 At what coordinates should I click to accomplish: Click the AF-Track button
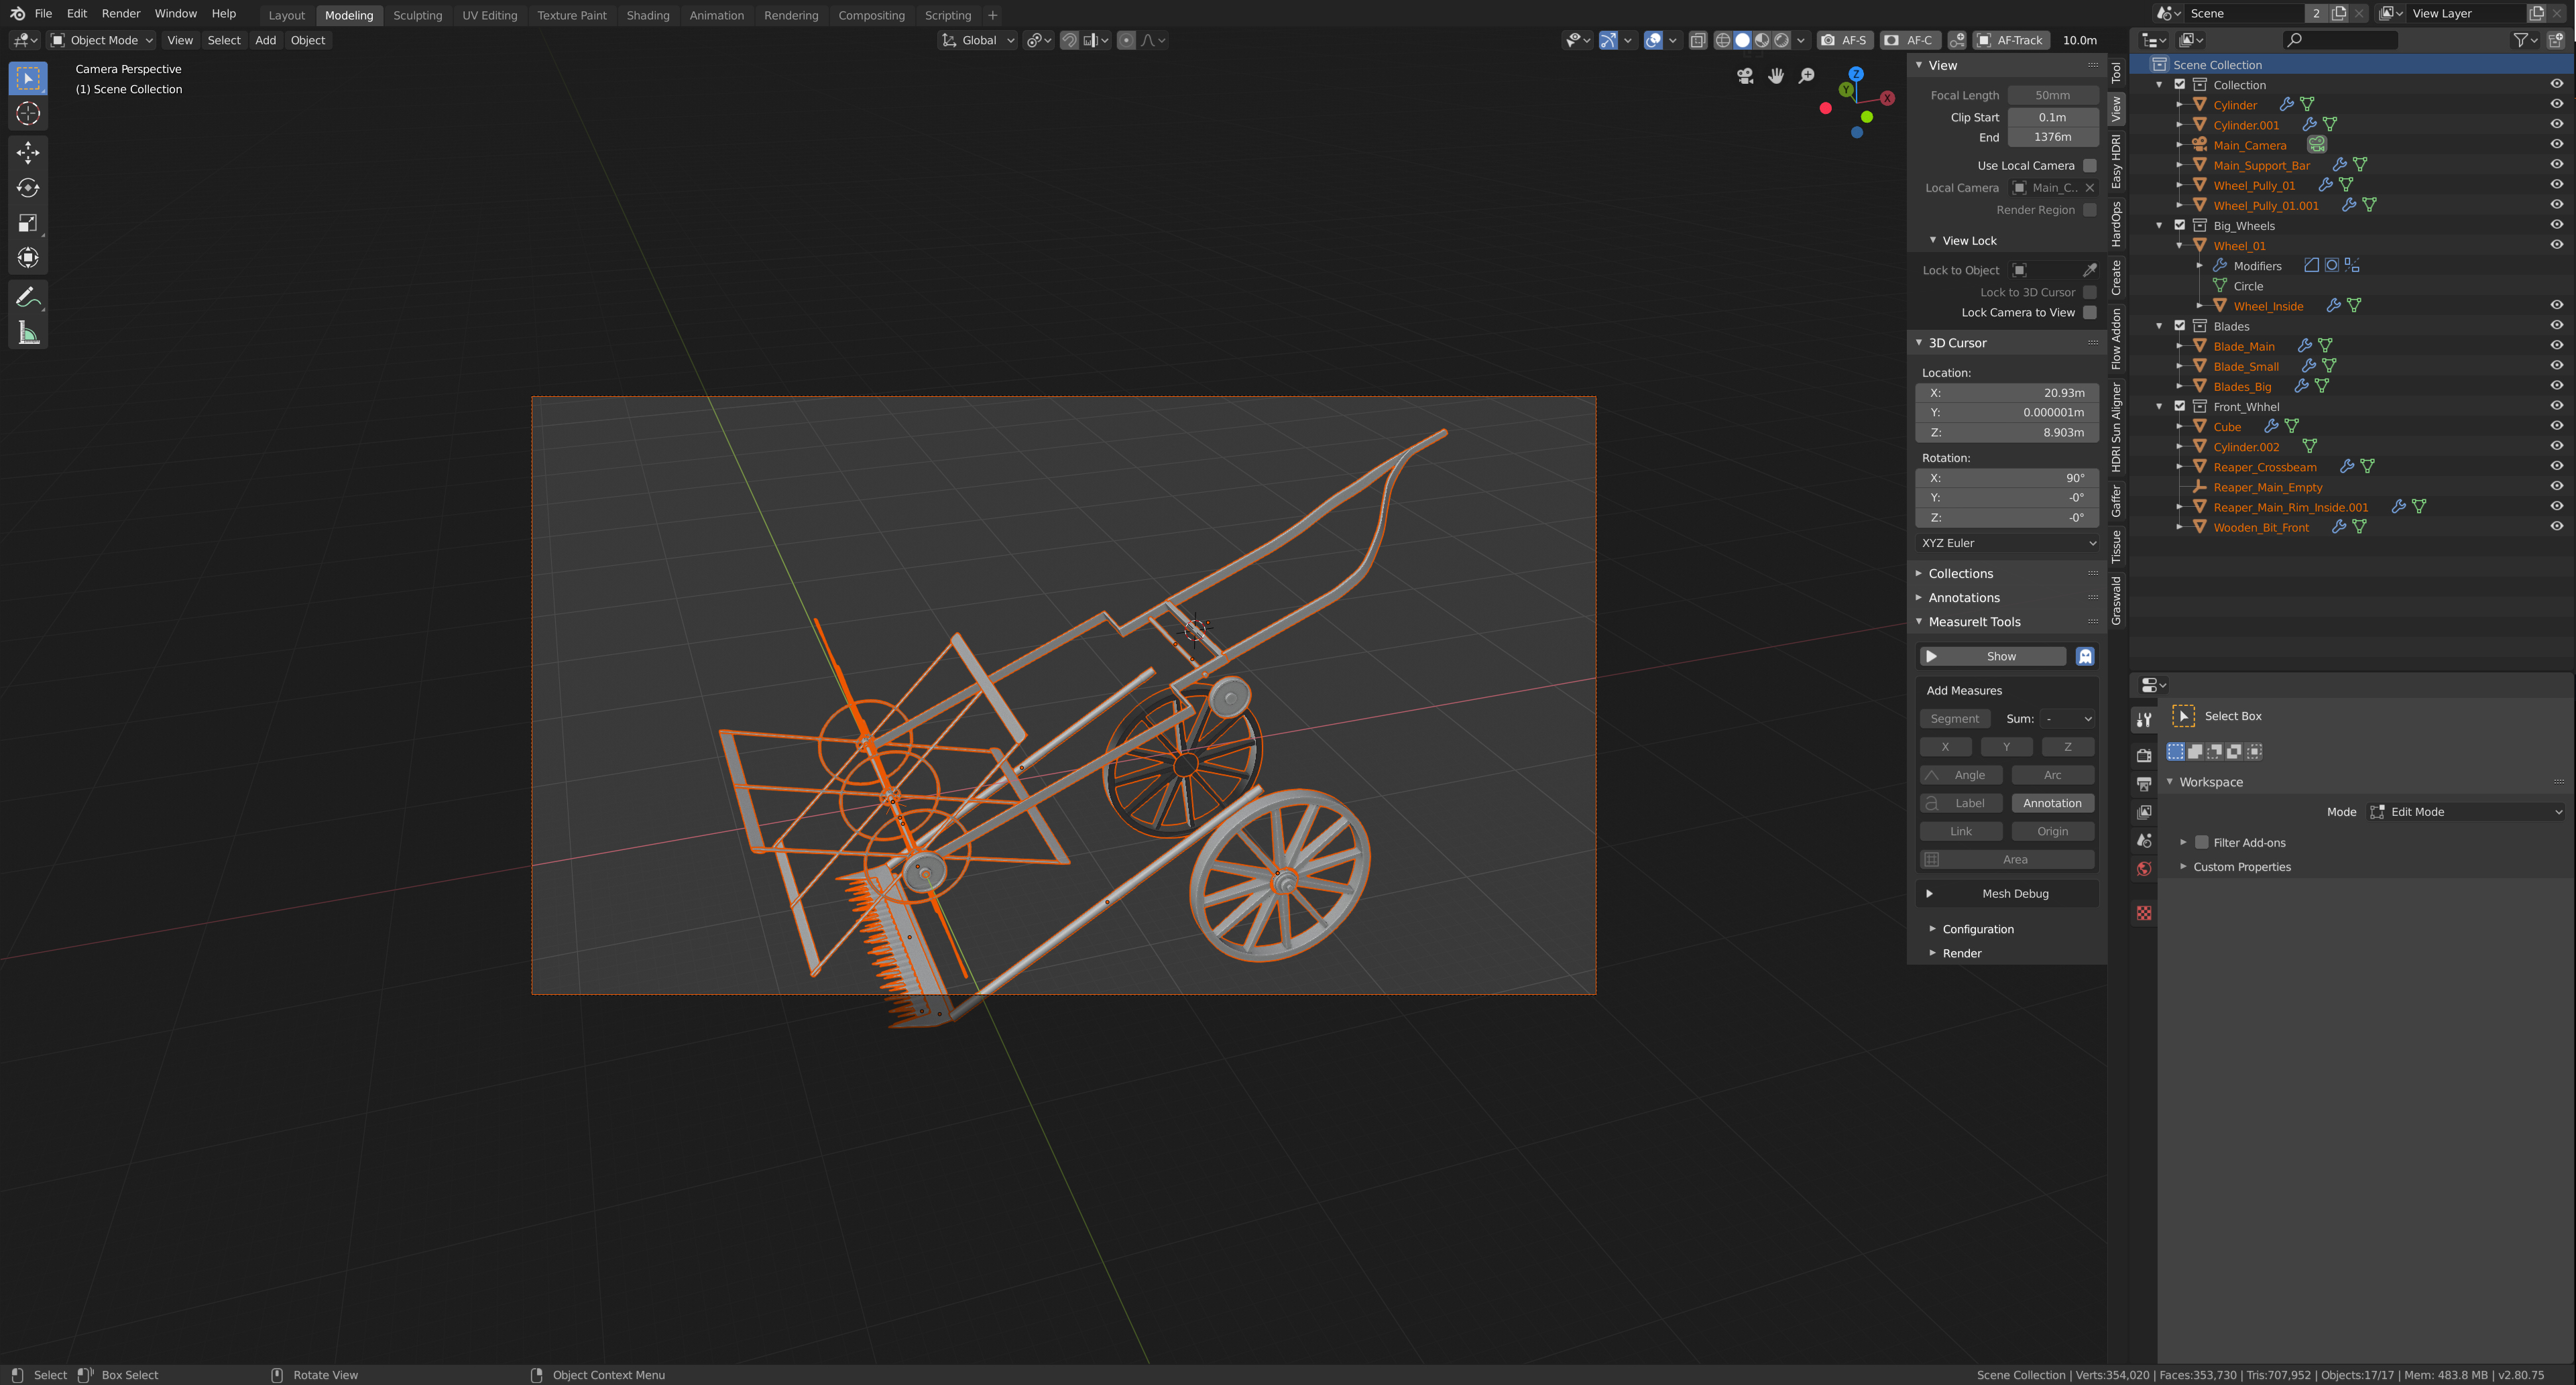tap(2011, 40)
